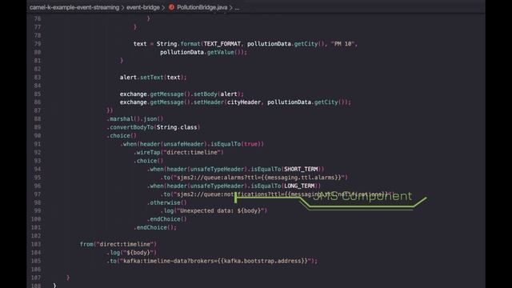Click SHORT_TERM constant in the code
Image resolution: width=512 pixels, height=288 pixels.
(301, 169)
